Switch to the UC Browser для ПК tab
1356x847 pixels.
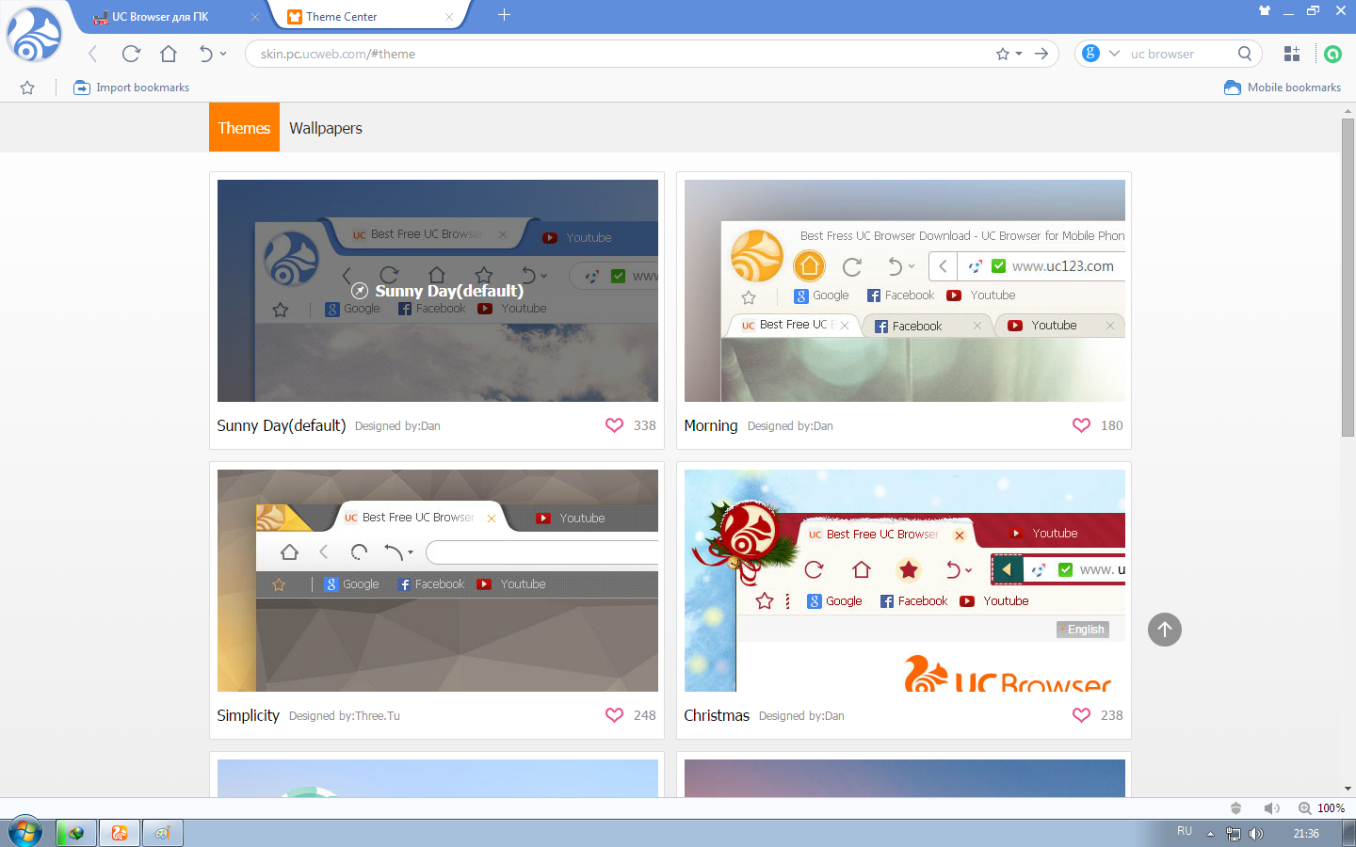(169, 17)
